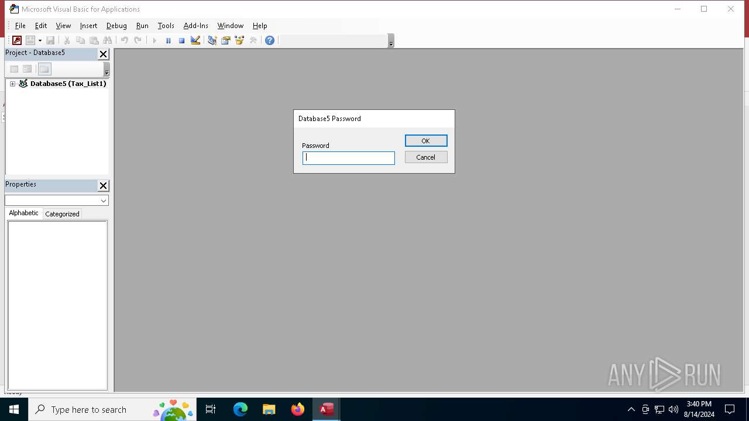
Task: Open the File menu
Action: (20, 26)
